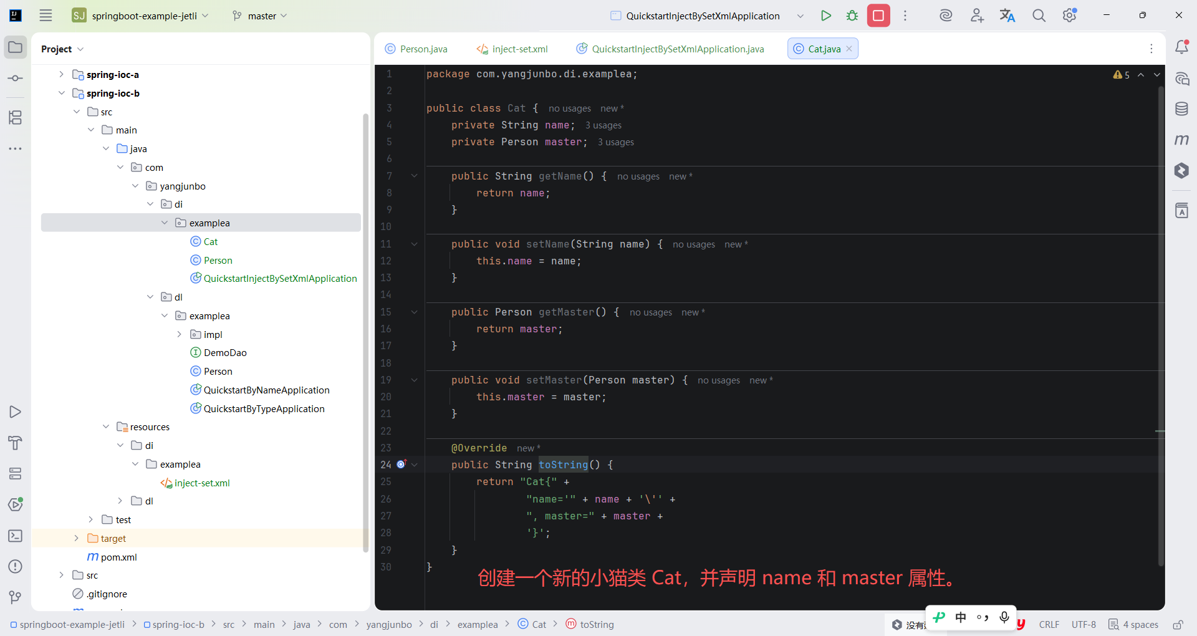
Task: Select Cat class in project tree
Action: coord(211,241)
